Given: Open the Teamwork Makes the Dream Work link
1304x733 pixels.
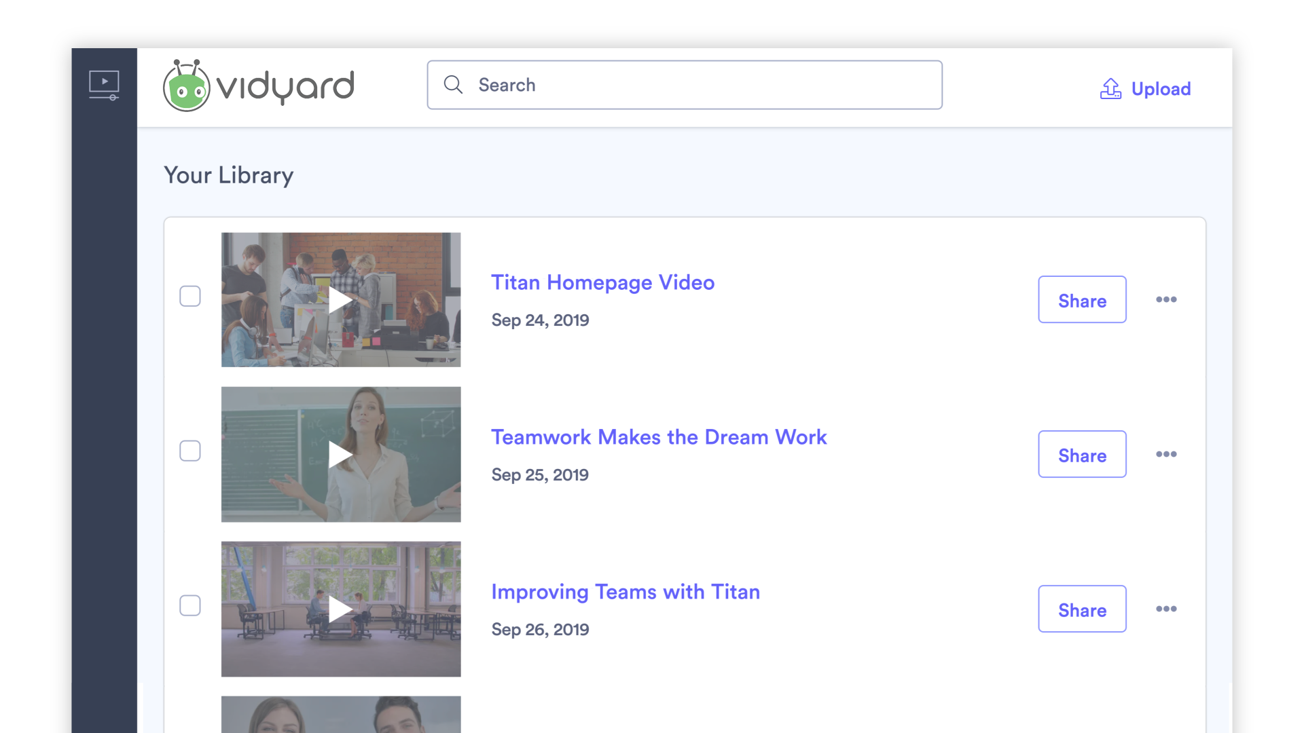Looking at the screenshot, I should click(x=659, y=437).
